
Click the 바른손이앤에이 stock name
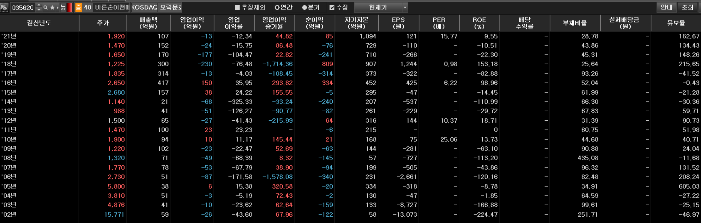[112, 7]
